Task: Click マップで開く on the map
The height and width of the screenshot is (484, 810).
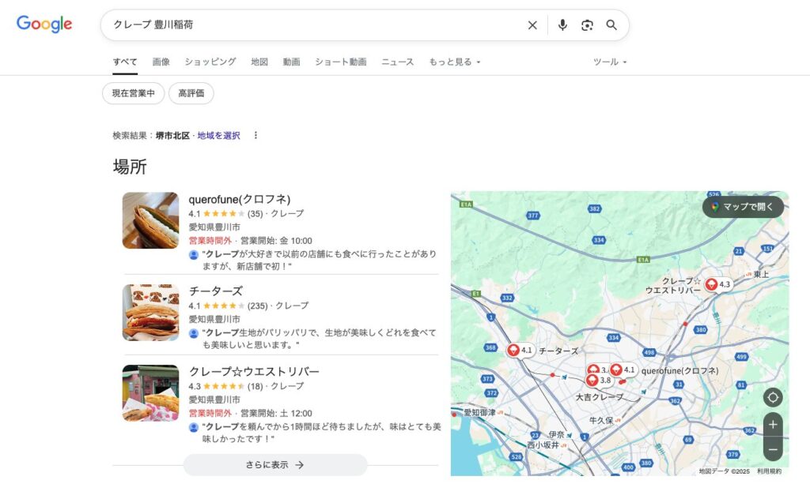Action: pos(743,207)
